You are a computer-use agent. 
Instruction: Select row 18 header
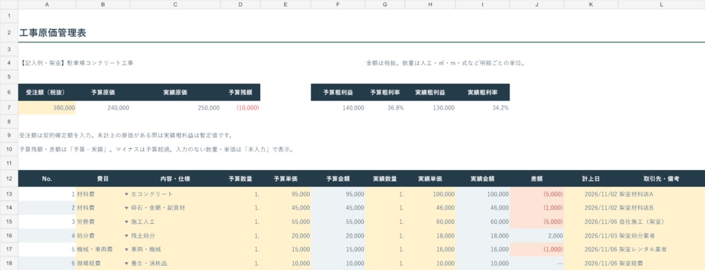[x=9, y=263]
